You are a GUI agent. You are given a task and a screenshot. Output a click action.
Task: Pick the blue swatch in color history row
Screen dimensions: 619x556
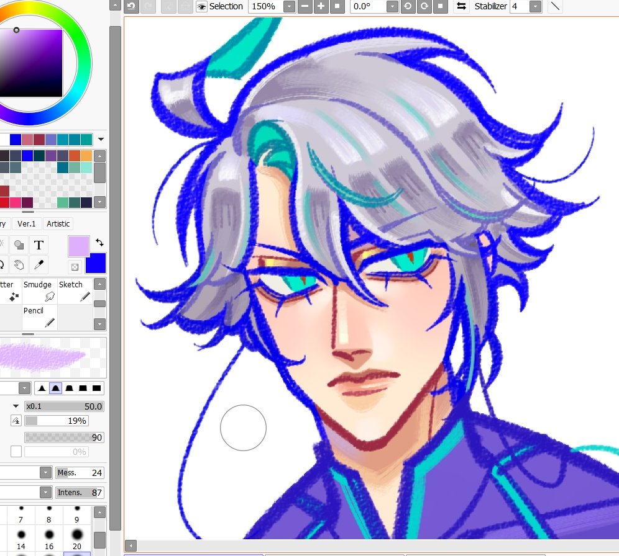(16, 139)
